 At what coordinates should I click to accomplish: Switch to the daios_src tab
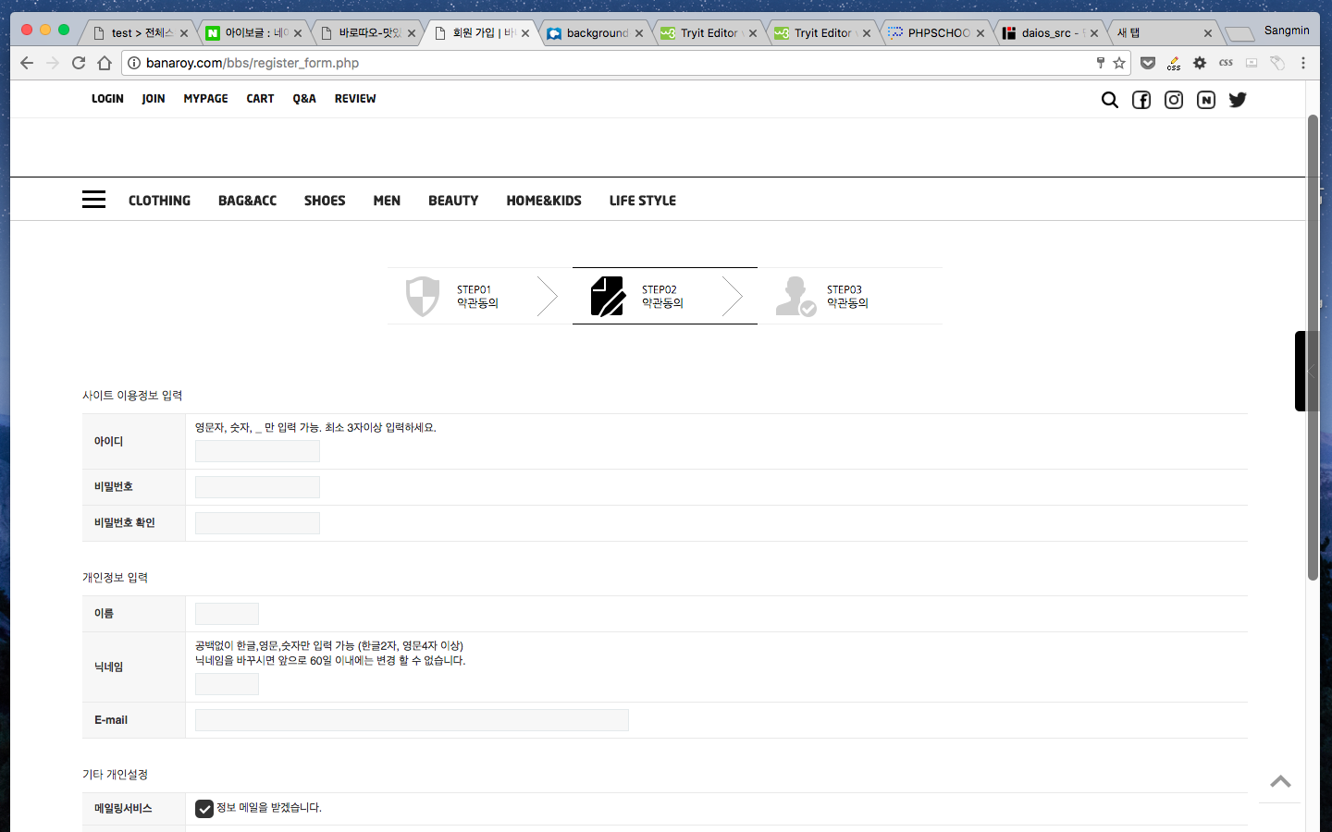[x=1050, y=32]
